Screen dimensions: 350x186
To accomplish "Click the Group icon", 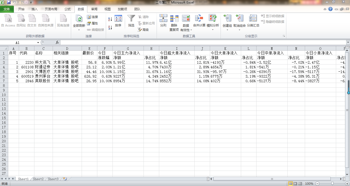I will coord(227,18).
